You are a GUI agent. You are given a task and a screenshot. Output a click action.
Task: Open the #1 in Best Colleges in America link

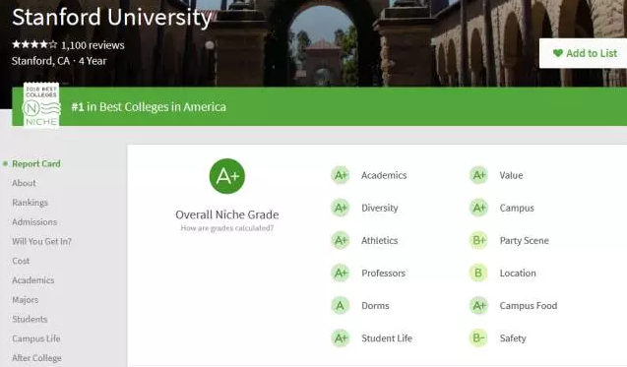point(149,106)
